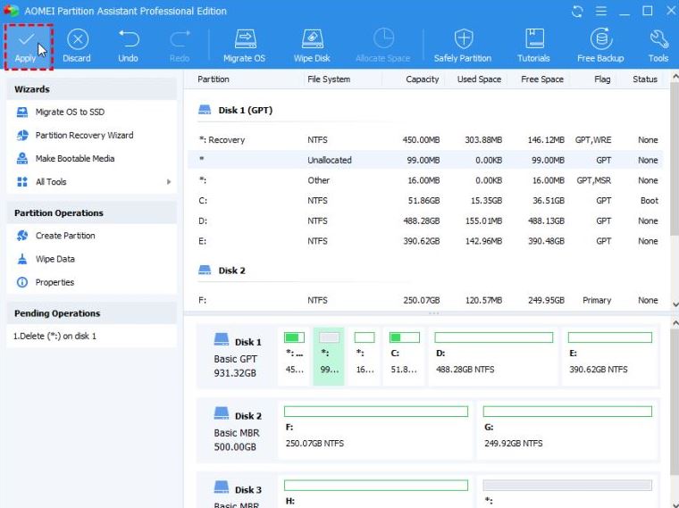679x508 pixels.
Task: Select the Unallocated 99.00MB row
Action: point(425,160)
